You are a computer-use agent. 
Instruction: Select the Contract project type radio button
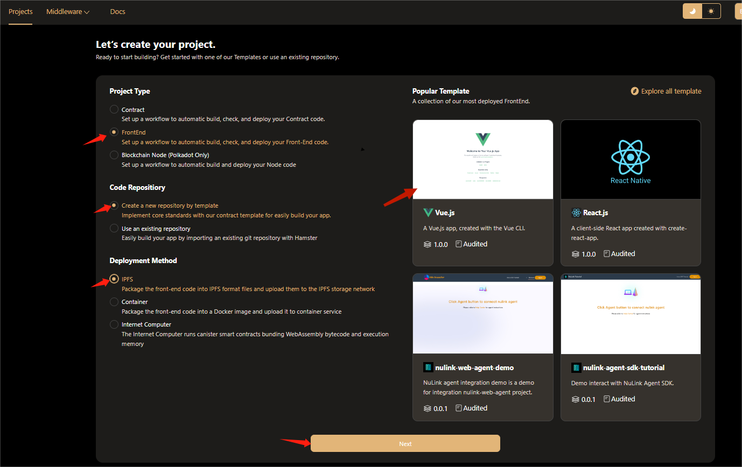tap(114, 109)
